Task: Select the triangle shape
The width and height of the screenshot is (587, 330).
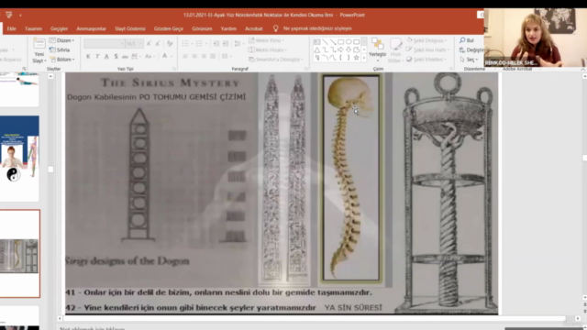Action: point(317,49)
